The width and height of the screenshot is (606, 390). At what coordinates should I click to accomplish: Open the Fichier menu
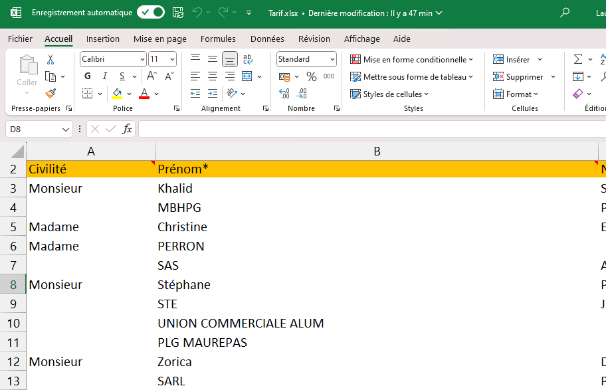click(20, 39)
